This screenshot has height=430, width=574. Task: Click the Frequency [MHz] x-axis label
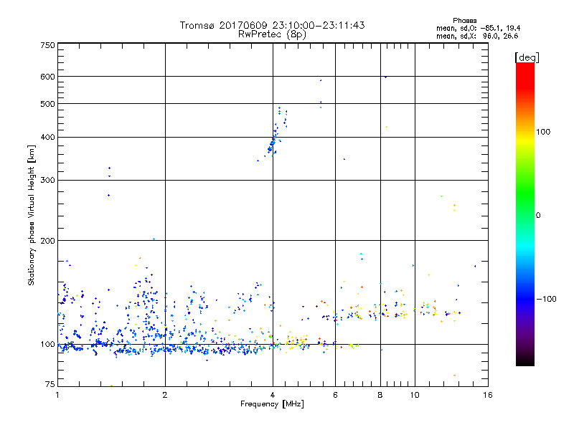coord(272,405)
